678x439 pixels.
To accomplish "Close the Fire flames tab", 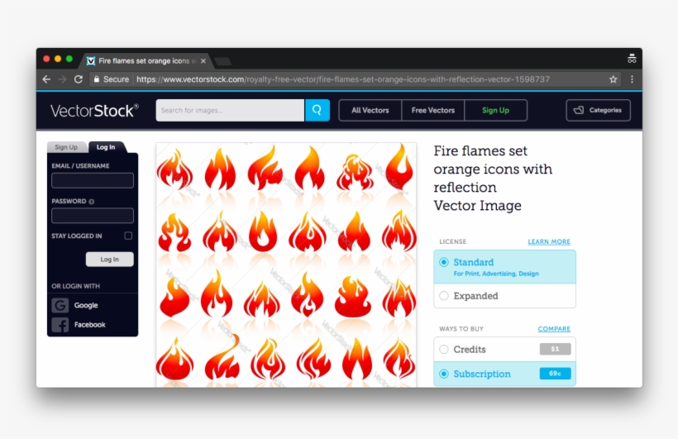I will [x=203, y=61].
